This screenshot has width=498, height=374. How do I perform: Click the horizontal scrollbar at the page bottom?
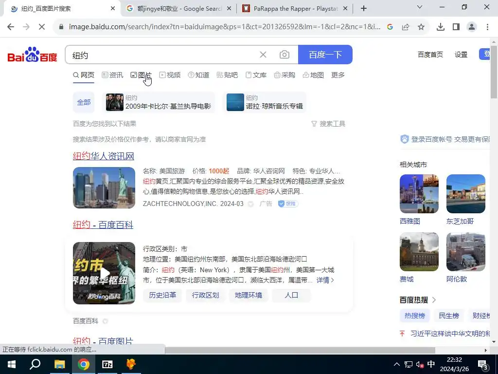pyautogui.click(x=300, y=350)
